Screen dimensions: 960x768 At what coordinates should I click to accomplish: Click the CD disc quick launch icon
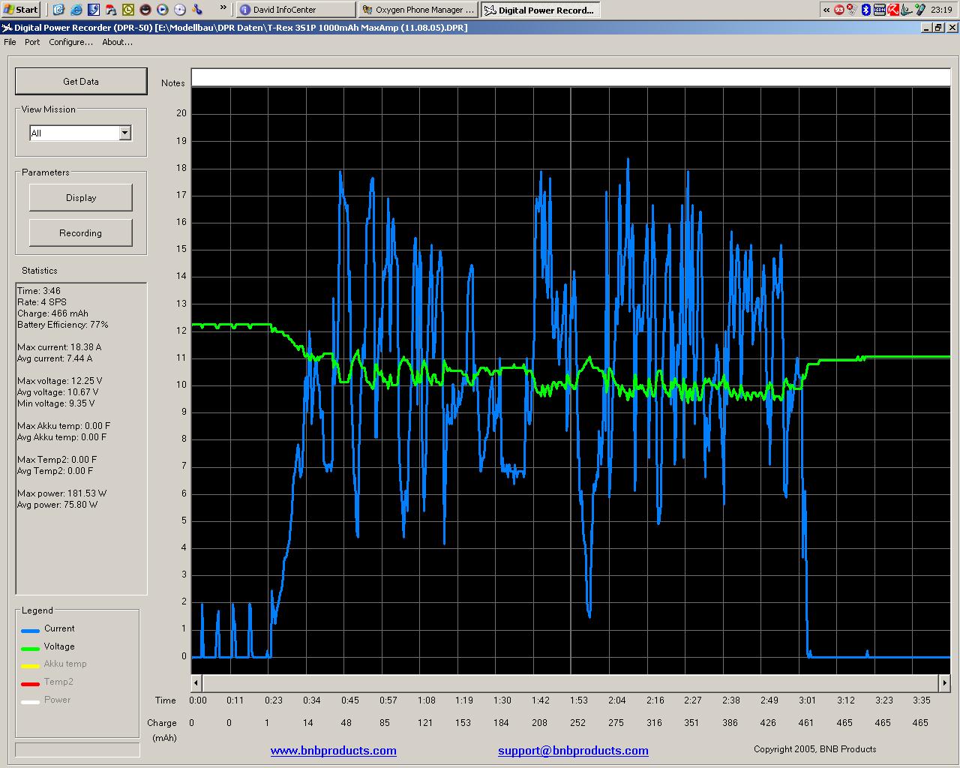tap(180, 10)
